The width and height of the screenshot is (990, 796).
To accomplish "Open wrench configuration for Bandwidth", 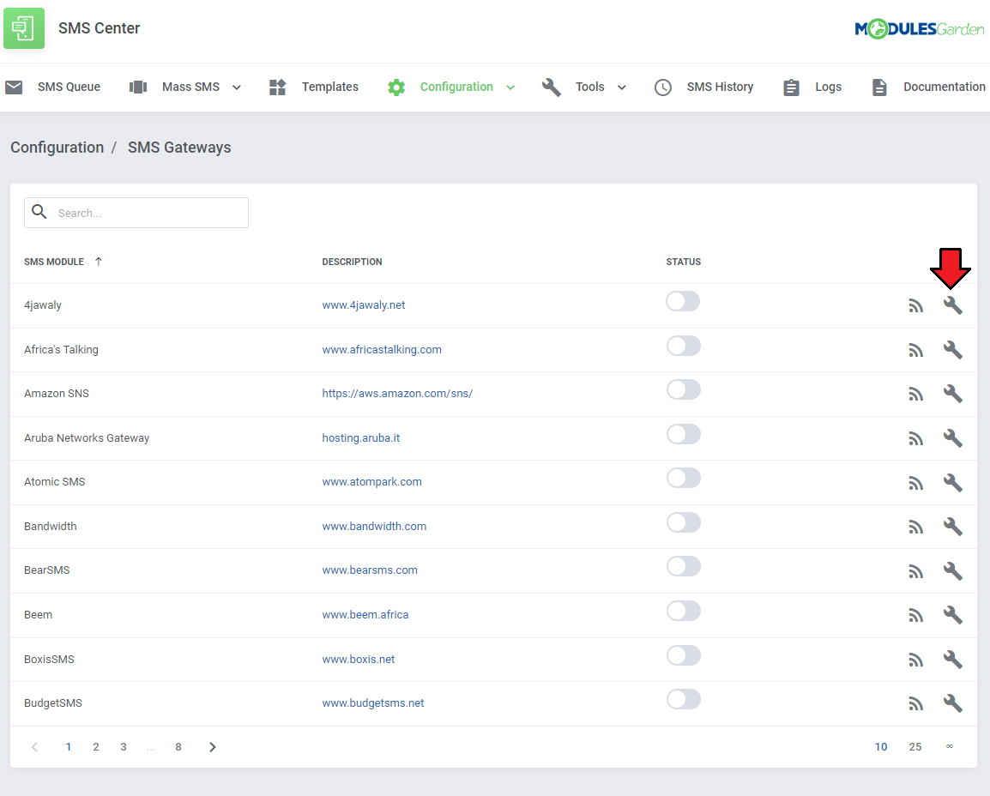I will click(953, 527).
